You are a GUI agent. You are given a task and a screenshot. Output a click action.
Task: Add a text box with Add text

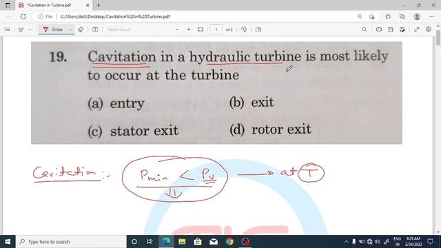tap(95, 29)
